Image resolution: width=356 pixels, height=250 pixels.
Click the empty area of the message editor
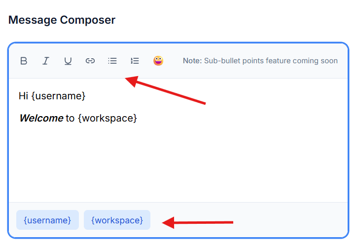click(178, 163)
